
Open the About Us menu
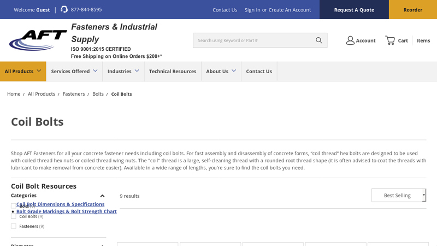pyautogui.click(x=221, y=71)
